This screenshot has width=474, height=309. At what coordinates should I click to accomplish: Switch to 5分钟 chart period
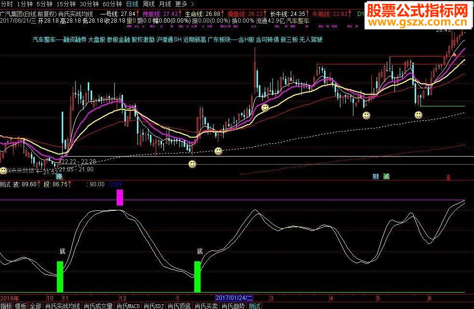pyautogui.click(x=44, y=4)
